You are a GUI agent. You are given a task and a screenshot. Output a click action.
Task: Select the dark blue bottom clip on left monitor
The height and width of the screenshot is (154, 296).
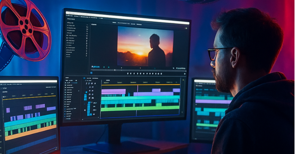tap(31, 144)
